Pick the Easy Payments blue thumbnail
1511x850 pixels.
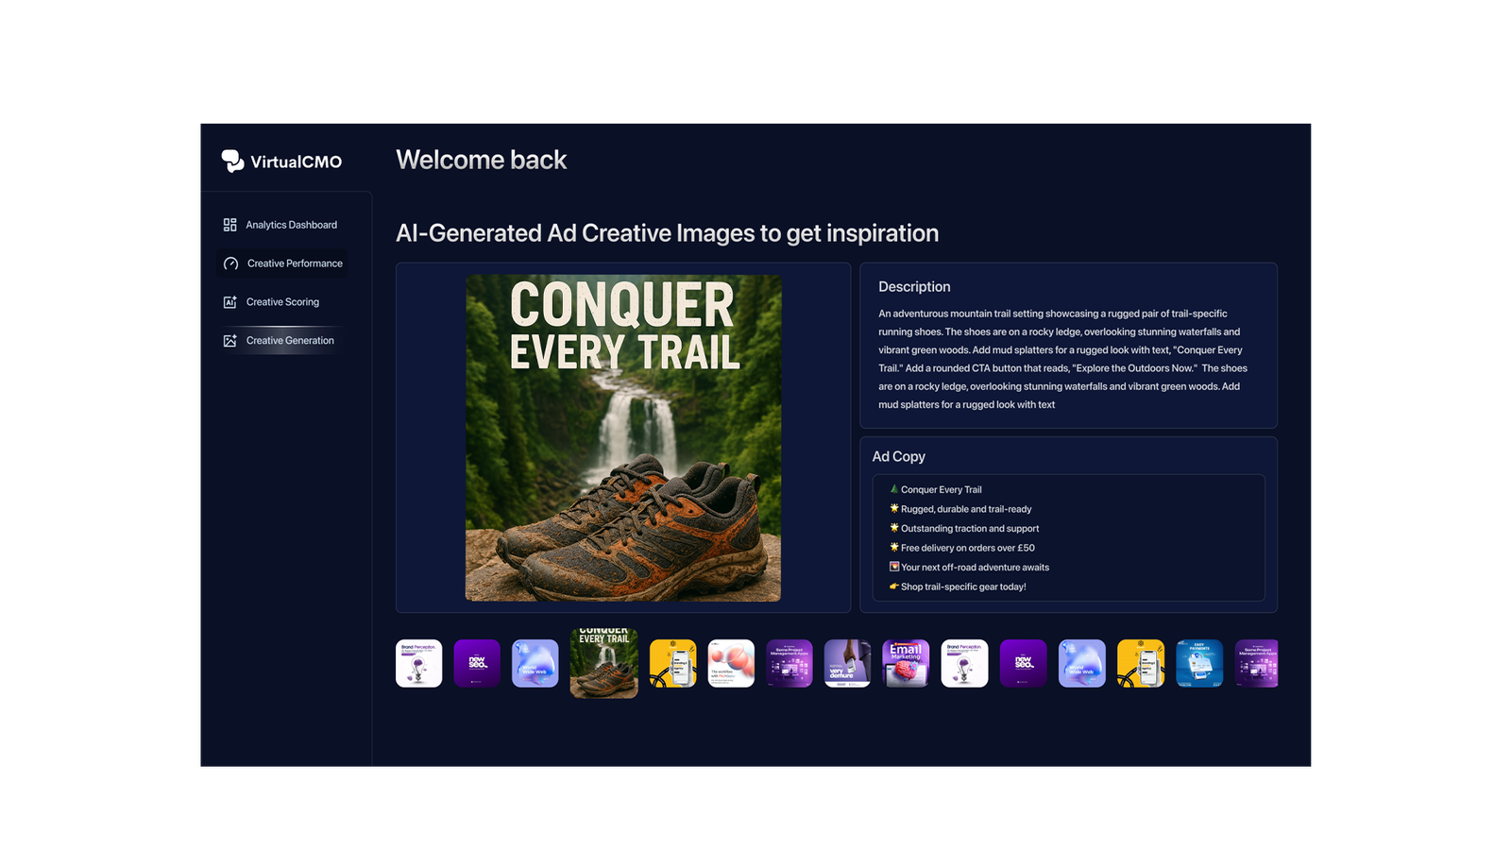coord(1199,663)
